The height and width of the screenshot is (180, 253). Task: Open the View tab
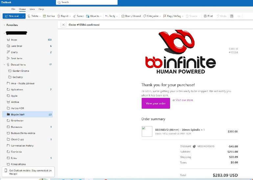click(32, 9)
